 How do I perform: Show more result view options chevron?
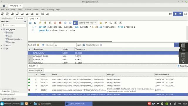pos(183,62)
